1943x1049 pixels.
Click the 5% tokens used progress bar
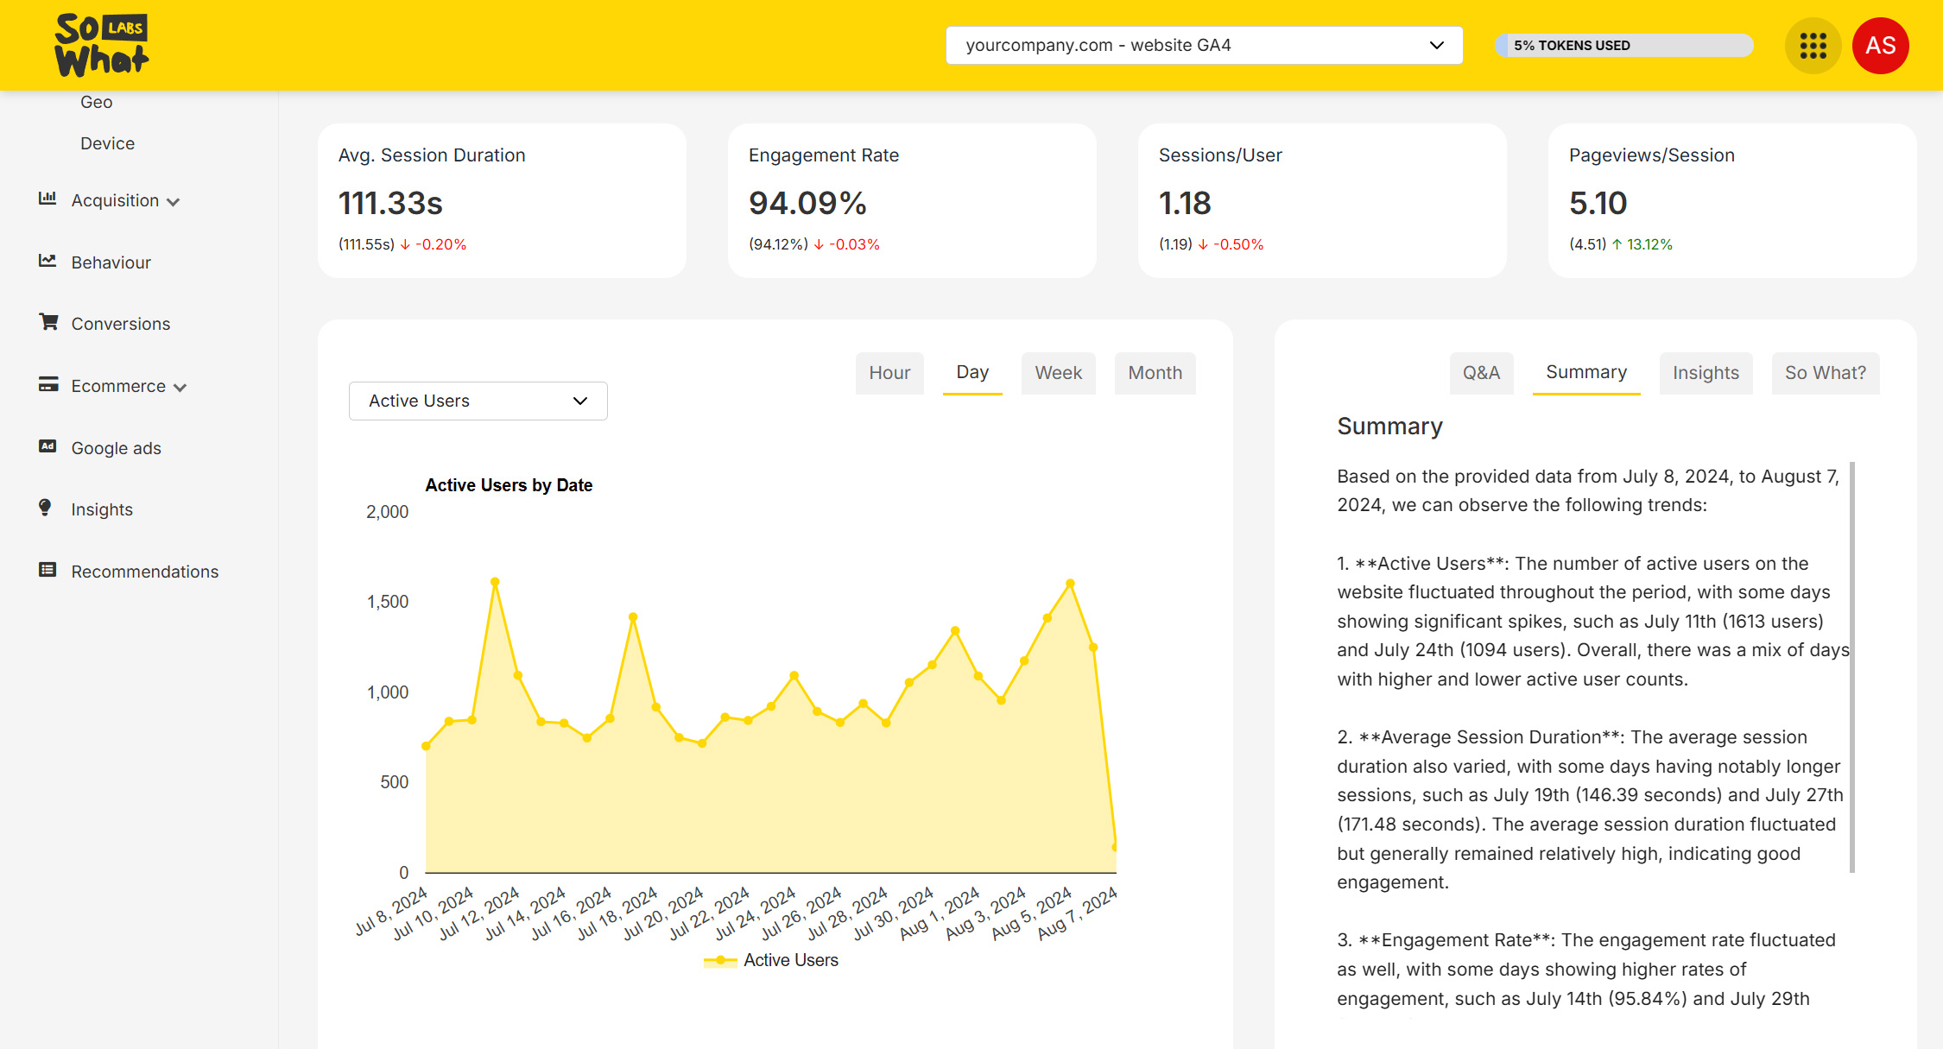1623,45
